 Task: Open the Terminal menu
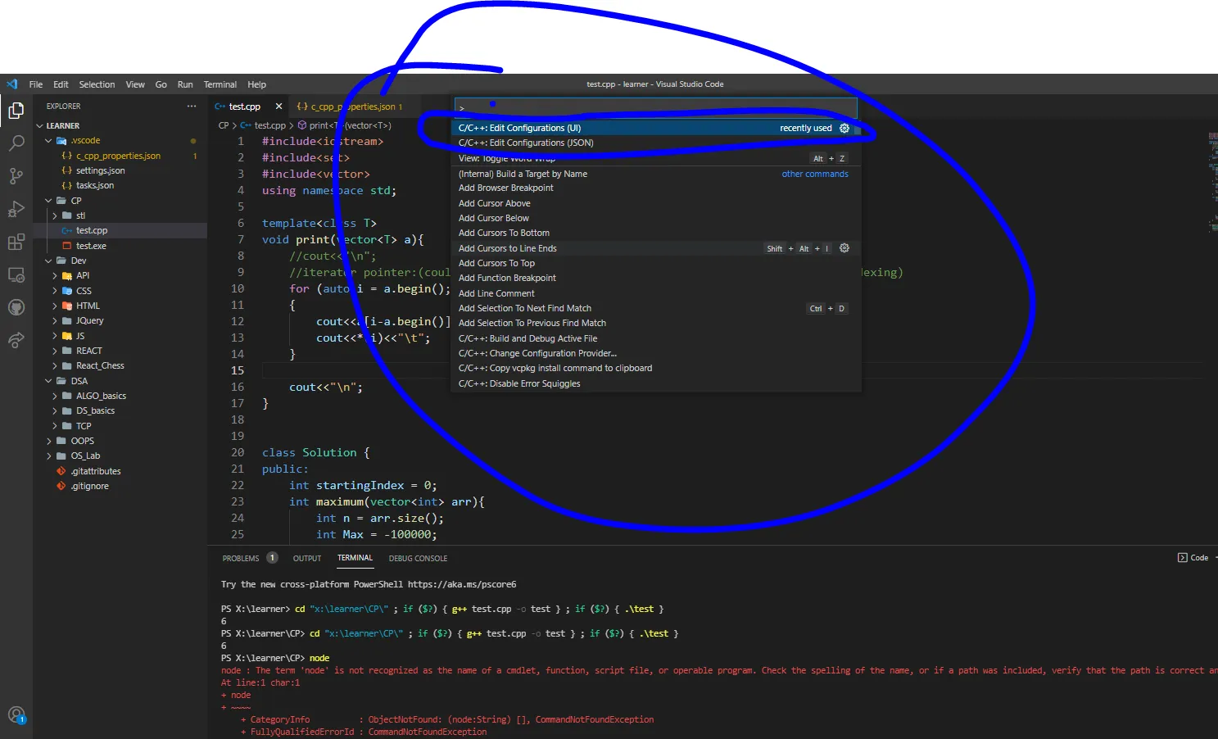[x=220, y=84]
